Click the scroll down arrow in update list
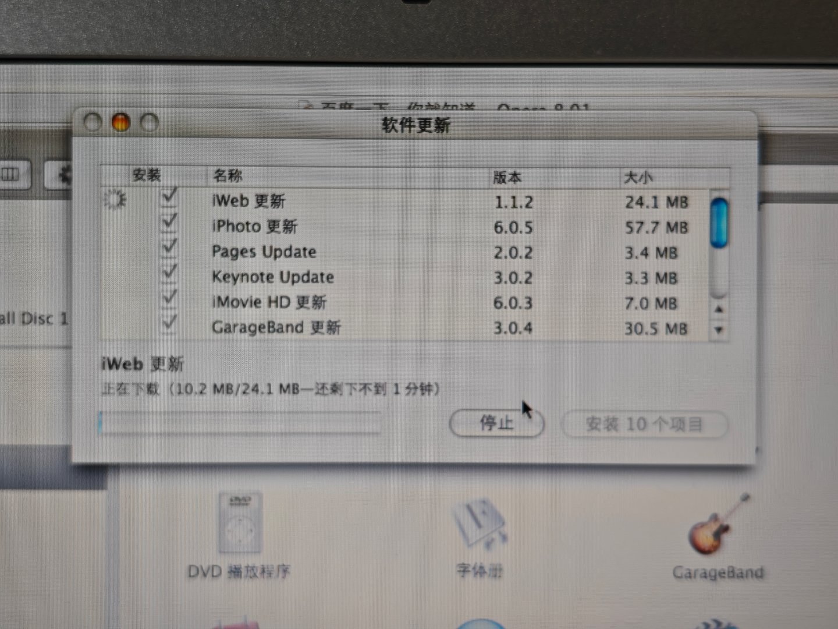Screen dimensions: 838x629 pyautogui.click(x=719, y=330)
